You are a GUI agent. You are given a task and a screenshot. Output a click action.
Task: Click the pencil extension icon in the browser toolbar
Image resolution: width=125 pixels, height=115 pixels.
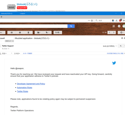click(x=116, y=20)
